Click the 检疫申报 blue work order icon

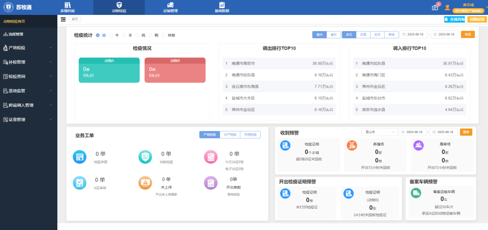(80, 156)
